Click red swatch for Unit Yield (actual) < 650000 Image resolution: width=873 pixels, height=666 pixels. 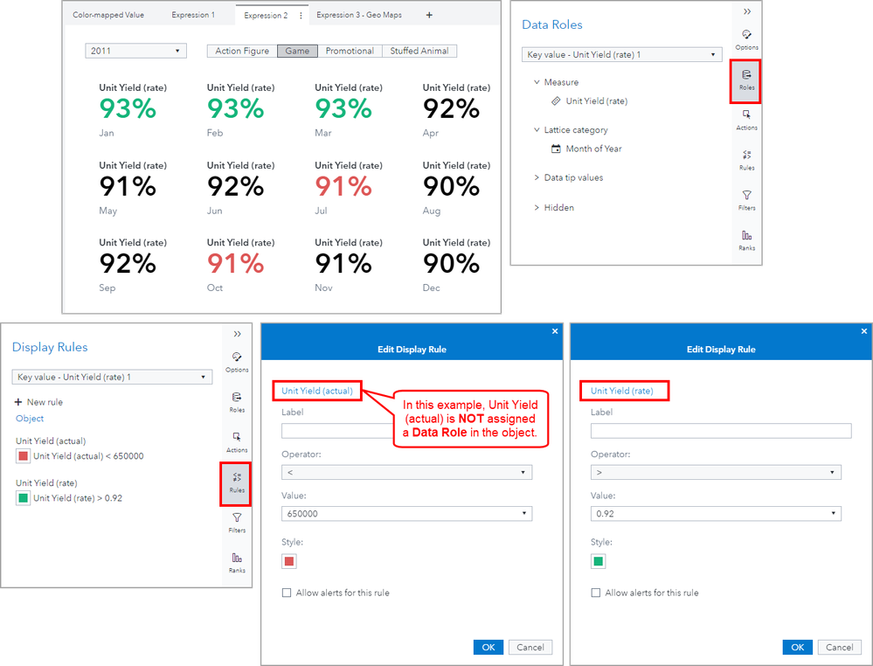[23, 456]
